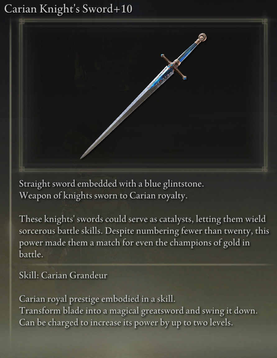
Task: Click the "Straight sword embedded with a blue glintstone" line
Action: click(111, 184)
